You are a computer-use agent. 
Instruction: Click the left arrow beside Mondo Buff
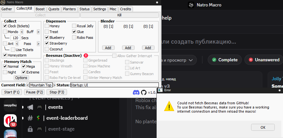[22, 32]
